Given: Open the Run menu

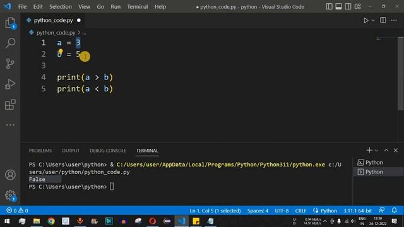Looking at the screenshot, I should (x=116, y=7).
